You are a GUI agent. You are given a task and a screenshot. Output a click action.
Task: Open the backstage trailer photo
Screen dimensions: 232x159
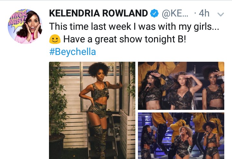[x=92, y=110]
